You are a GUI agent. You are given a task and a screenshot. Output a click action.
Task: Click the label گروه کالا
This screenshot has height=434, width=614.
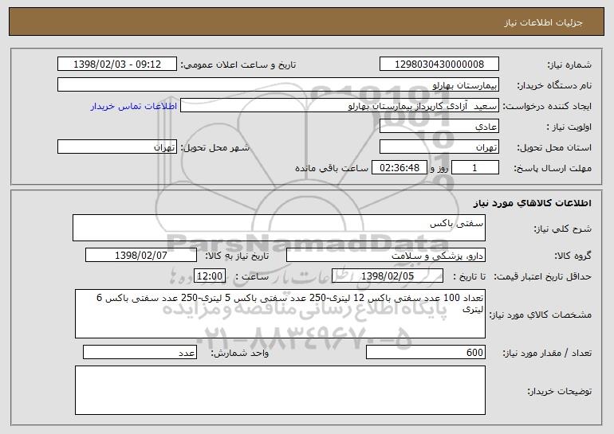573,256
